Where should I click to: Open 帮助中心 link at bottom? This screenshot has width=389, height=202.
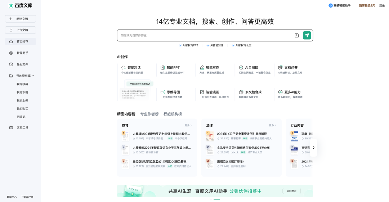(x=12, y=197)
